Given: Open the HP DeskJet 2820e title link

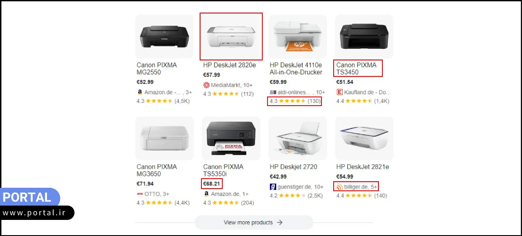Looking at the screenshot, I should pyautogui.click(x=229, y=65).
